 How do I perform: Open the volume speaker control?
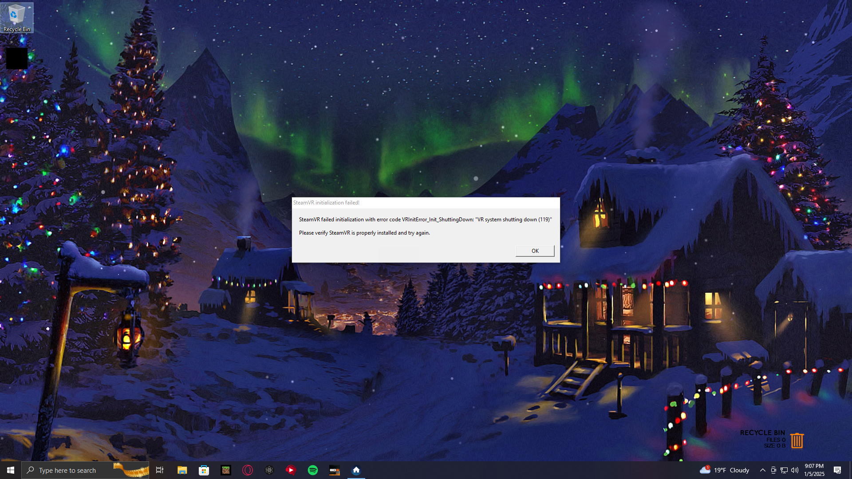pos(795,470)
